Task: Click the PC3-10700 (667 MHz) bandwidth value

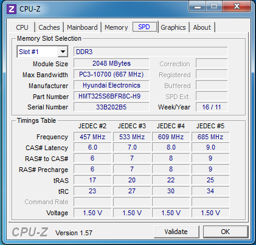Action: tap(111, 74)
